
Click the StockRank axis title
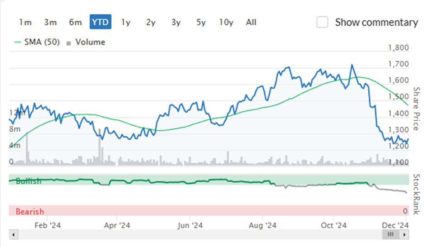pos(416,194)
